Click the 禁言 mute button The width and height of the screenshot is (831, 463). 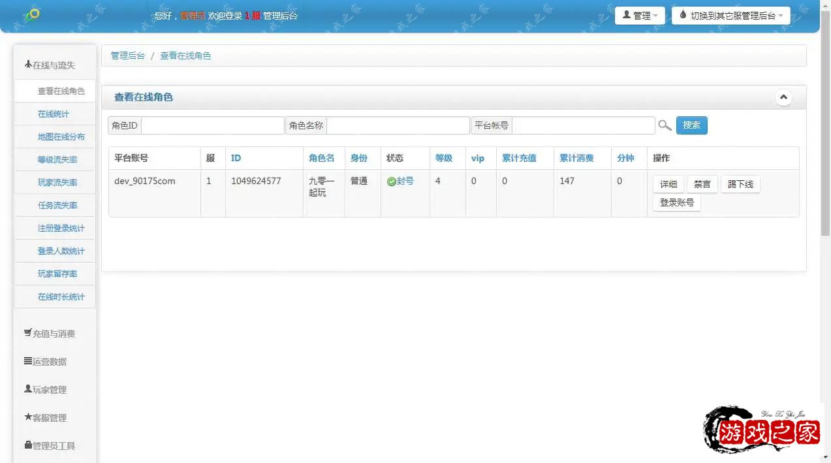click(702, 185)
